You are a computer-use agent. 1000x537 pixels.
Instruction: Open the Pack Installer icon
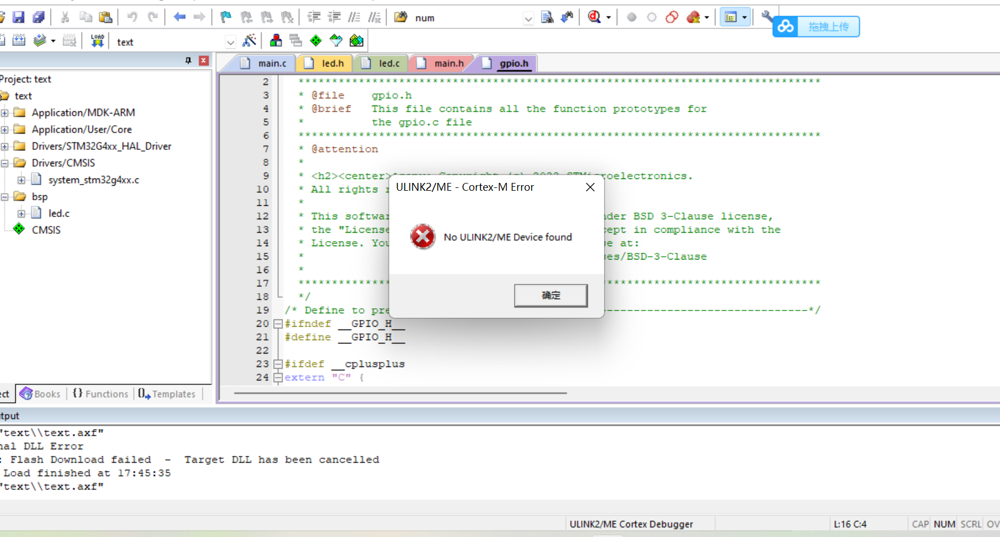click(356, 40)
